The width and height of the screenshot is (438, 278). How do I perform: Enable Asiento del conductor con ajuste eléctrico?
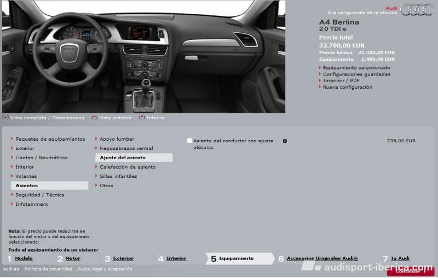[189, 141]
